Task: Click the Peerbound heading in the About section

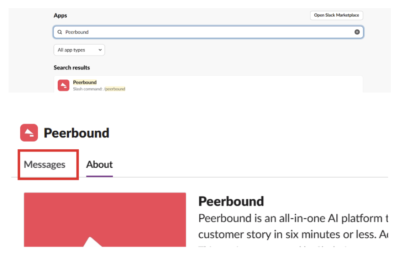Action: click(231, 201)
